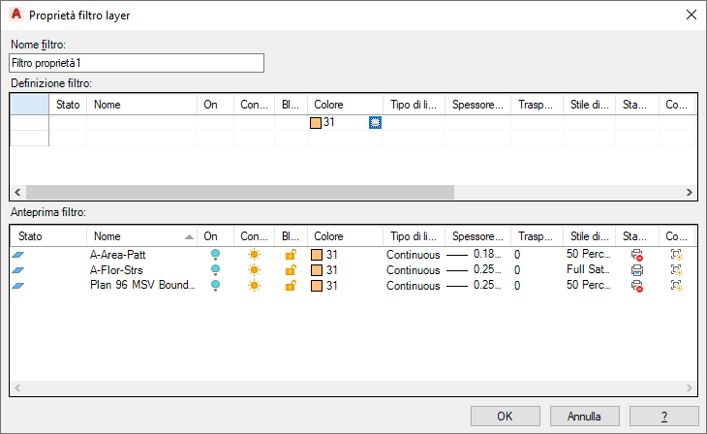Click the Stato column header in filter definition
Image resolution: width=707 pixels, height=434 pixels.
(68, 105)
